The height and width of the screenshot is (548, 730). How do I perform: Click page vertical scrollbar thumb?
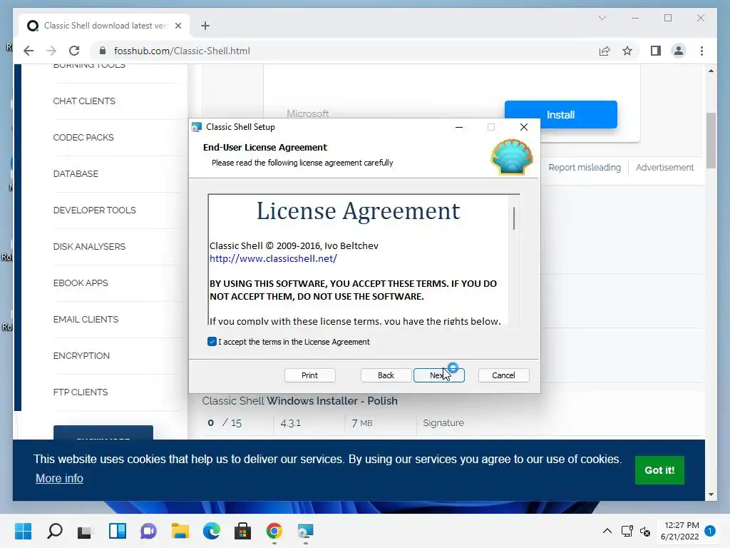point(711,140)
